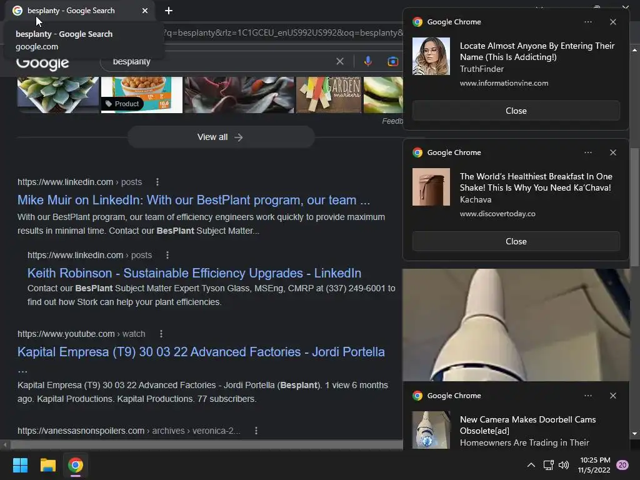Open New Camera Makes Doorbell Cams headline
Viewport: 640px width, 480px height.
tap(527, 425)
